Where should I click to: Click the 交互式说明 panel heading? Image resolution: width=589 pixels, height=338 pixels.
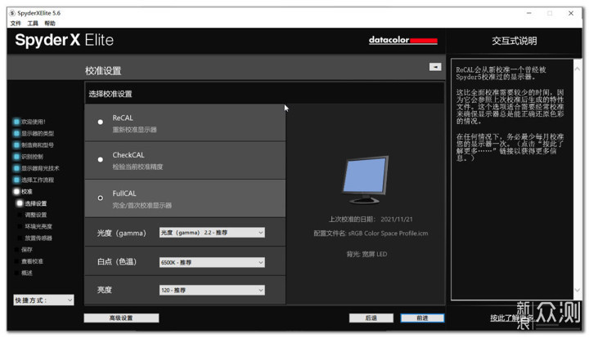click(515, 41)
